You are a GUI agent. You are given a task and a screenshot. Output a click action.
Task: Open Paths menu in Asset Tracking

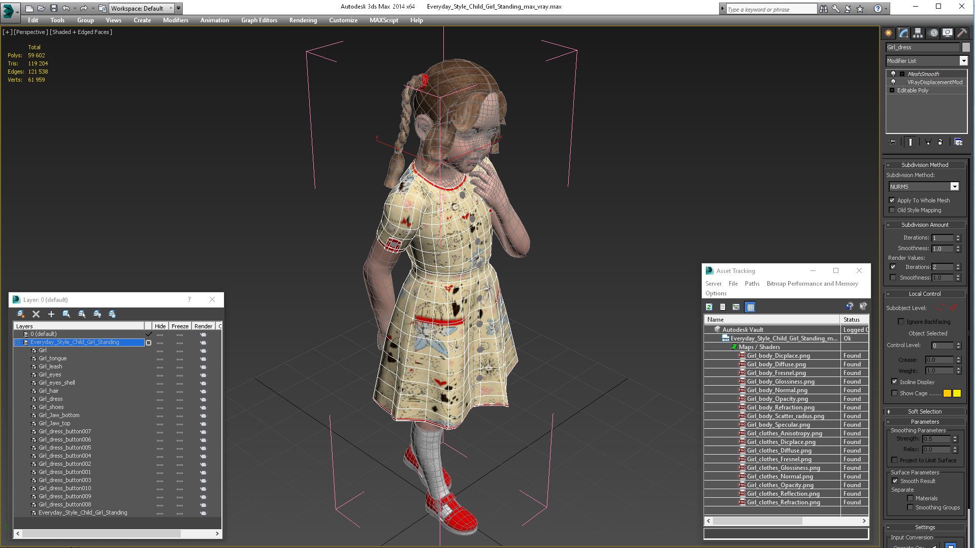(x=752, y=284)
